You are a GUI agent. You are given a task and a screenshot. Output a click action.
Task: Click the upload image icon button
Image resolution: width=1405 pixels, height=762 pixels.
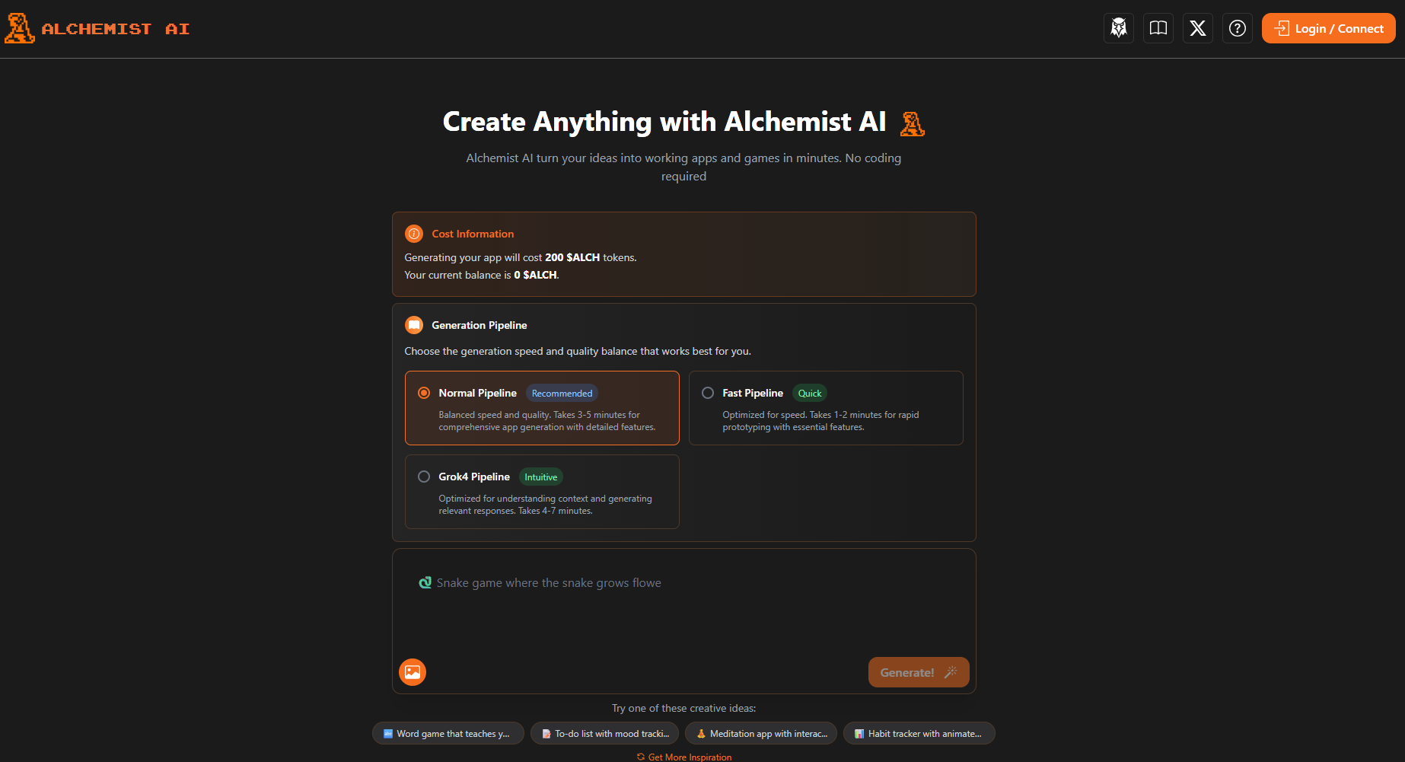[413, 672]
